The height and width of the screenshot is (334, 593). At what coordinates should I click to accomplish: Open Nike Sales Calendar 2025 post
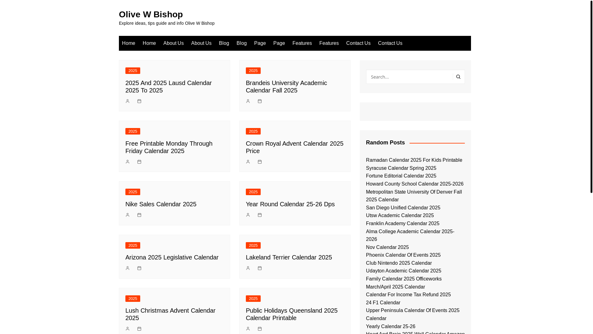(161, 204)
